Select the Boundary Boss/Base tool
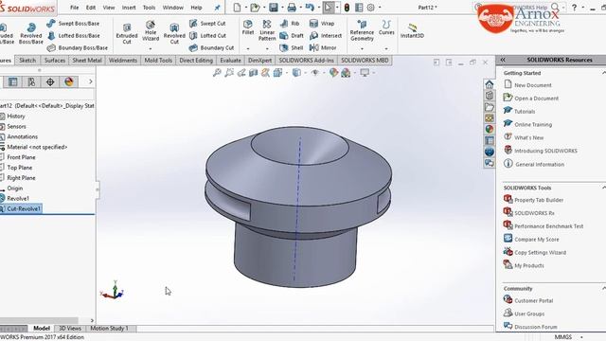Screen dimensions: 606x341 (78, 48)
